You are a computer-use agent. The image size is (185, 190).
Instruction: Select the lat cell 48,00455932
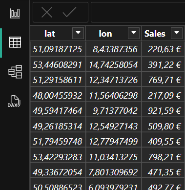pos(58,95)
